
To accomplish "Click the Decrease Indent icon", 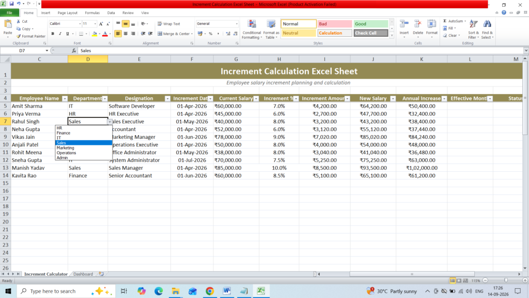I will (143, 34).
